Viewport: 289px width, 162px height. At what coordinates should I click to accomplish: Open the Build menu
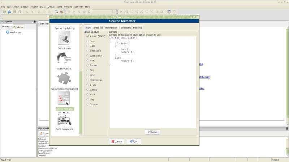tap(43, 6)
